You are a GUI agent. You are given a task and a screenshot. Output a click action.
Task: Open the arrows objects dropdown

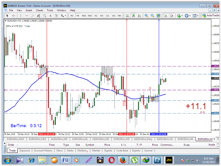[x=63, y=16]
